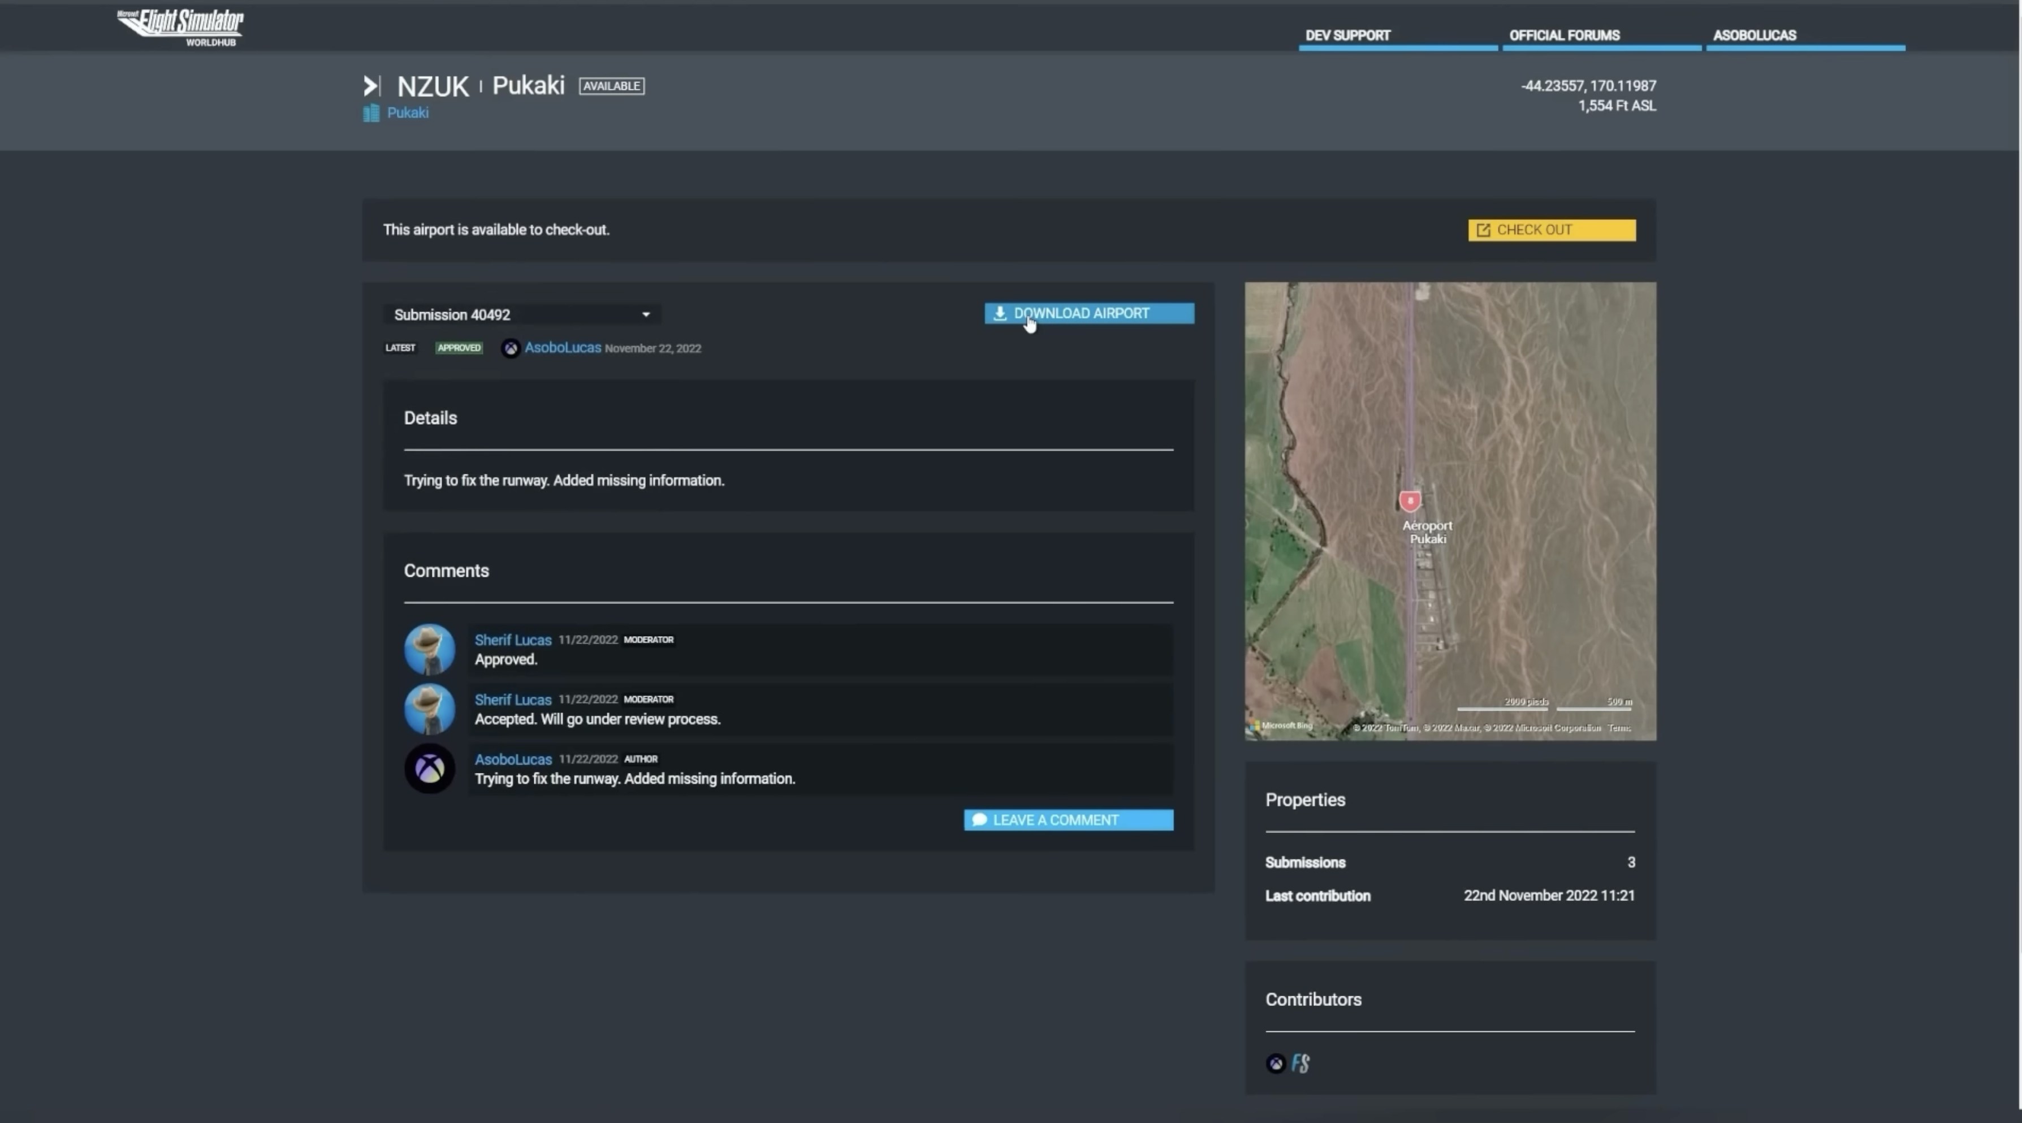This screenshot has height=1123, width=2022.
Task: Click AsoboLucas Xbox avatar in comments
Action: point(429,768)
